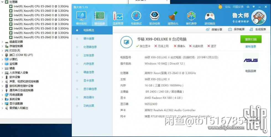The image size is (271, 137).
Task: Click the 光盘刻录 status indicator
Action: point(196,46)
